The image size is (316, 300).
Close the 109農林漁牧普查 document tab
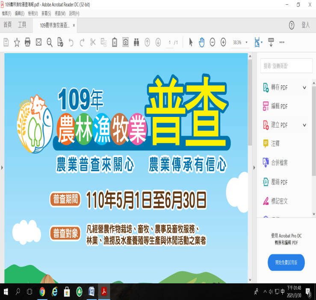pos(74,25)
